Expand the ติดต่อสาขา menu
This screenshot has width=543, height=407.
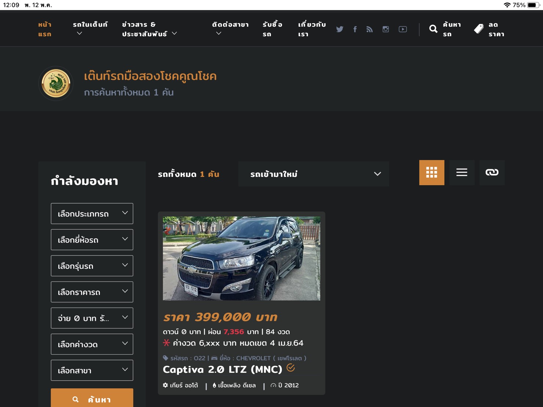click(x=230, y=29)
